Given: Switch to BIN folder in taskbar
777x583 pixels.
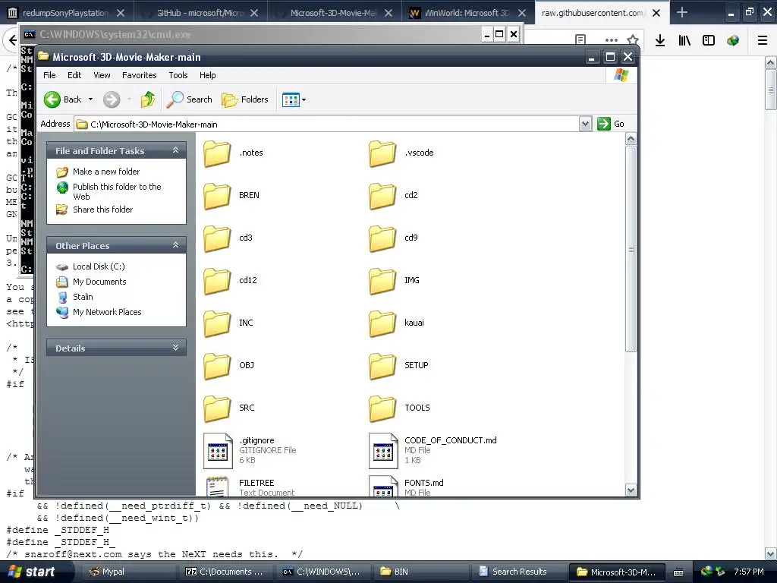Looking at the screenshot, I should (421, 572).
